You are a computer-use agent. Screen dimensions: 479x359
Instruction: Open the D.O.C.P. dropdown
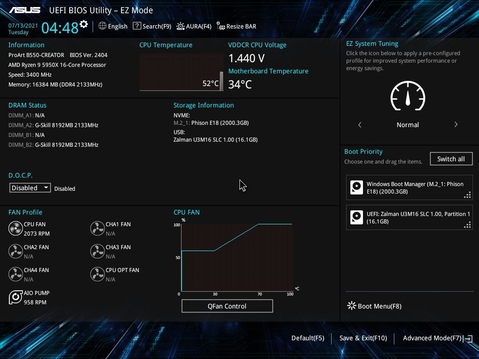(30, 188)
